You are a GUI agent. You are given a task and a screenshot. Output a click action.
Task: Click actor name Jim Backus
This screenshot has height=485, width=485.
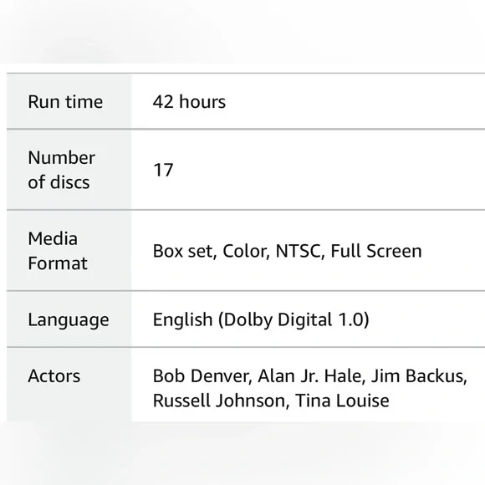418,376
